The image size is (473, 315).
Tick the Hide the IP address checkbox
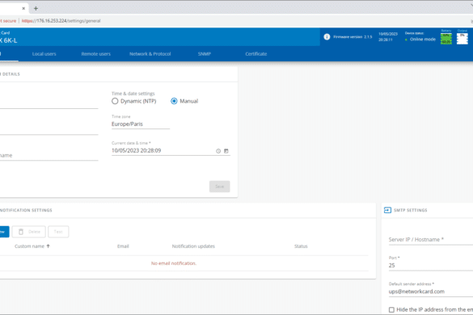pos(391,309)
